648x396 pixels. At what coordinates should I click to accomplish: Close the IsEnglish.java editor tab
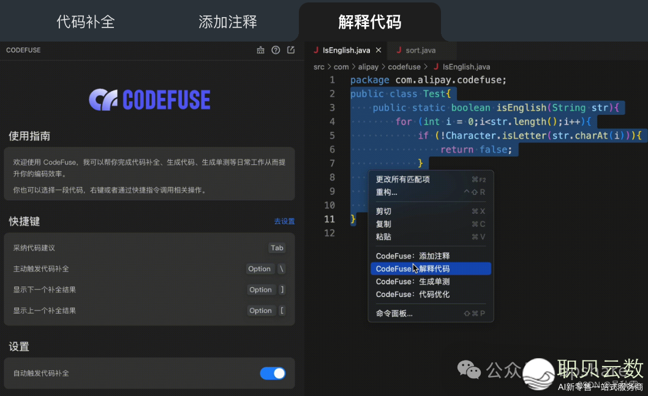pos(379,50)
